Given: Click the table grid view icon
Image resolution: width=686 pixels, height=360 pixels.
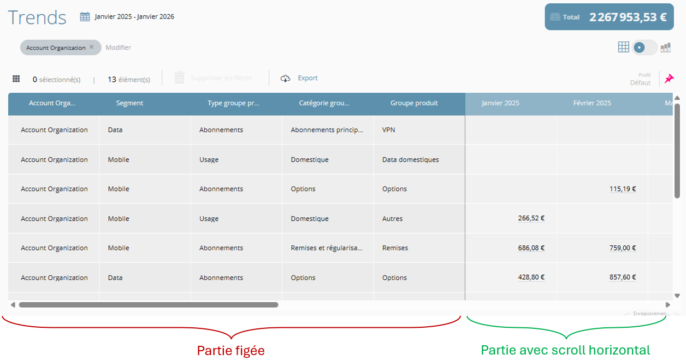Looking at the screenshot, I should click(624, 47).
